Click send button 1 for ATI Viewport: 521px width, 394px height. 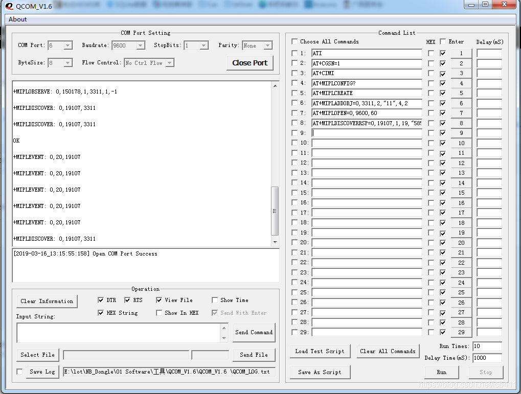pyautogui.click(x=461, y=53)
